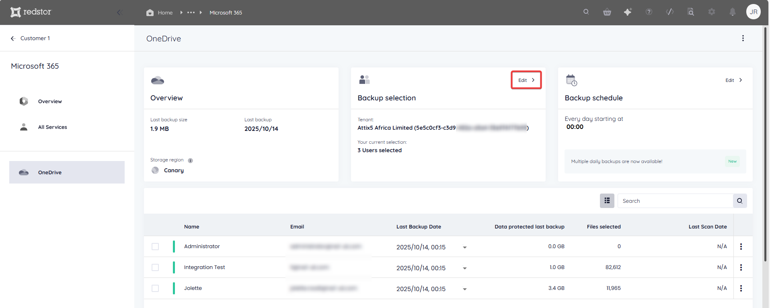Click the Overview card cloud icon
Image resolution: width=770 pixels, height=308 pixels.
[x=158, y=80]
